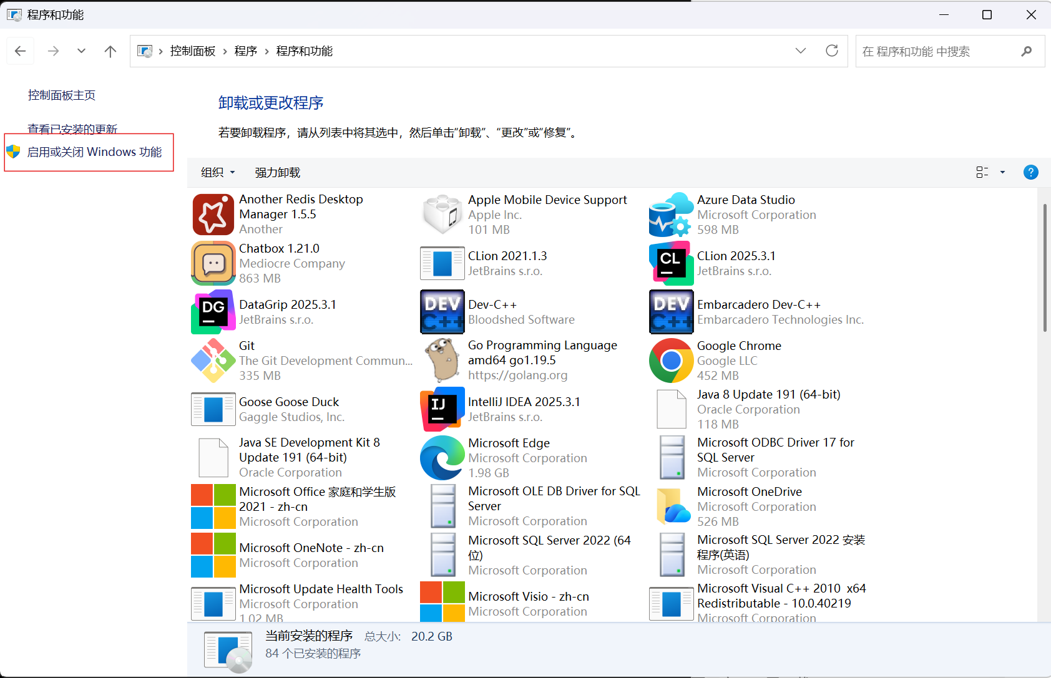The width and height of the screenshot is (1051, 678).
Task: Click the Azure Data Studio icon
Action: click(672, 215)
